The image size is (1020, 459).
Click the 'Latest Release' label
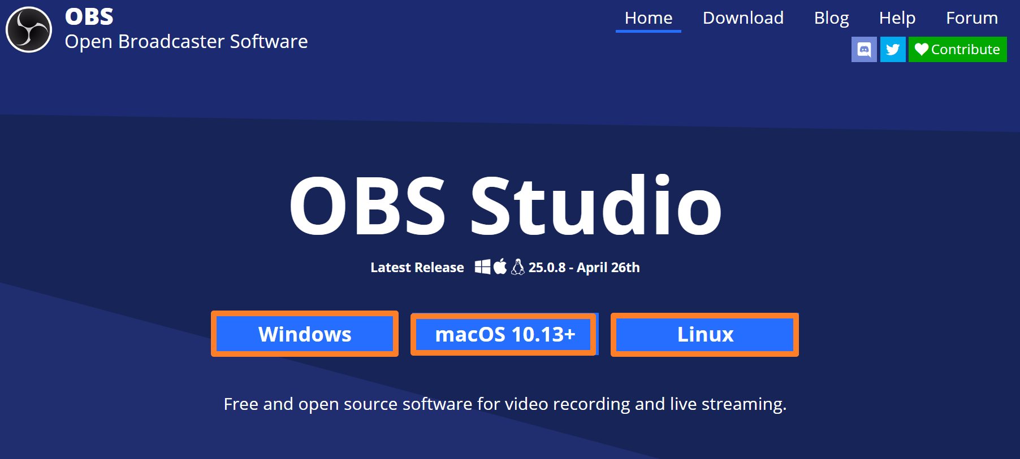point(417,268)
